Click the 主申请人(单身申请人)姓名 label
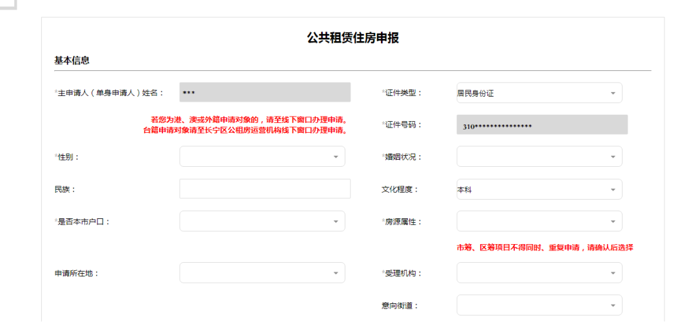This screenshot has width=696, height=322. [110, 93]
